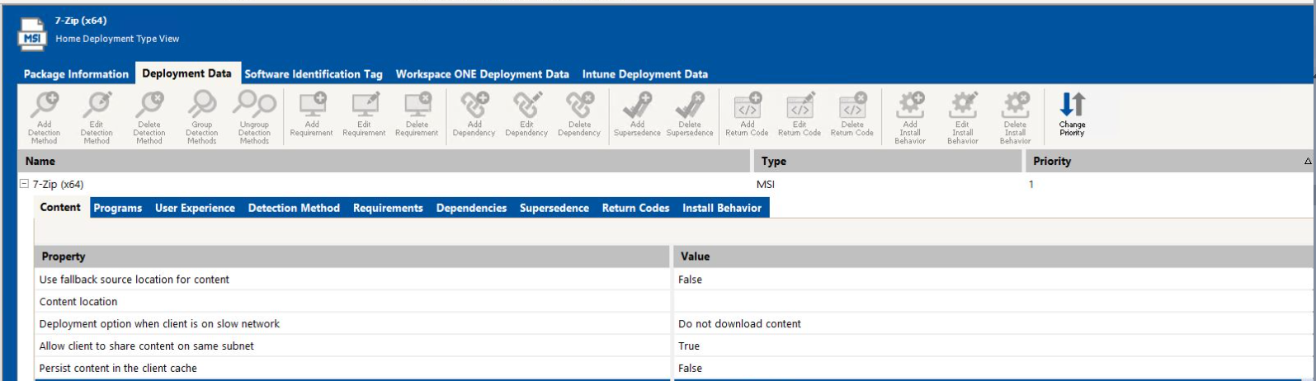Click the Add Detection Method icon
The width and height of the screenshot is (1316, 381).
tap(44, 106)
